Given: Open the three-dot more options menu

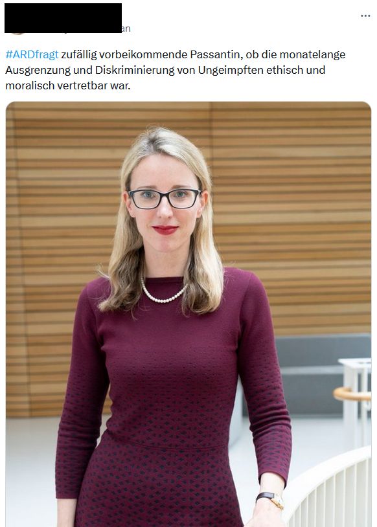Looking at the screenshot, I should 365,16.
